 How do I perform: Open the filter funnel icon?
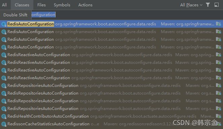[208, 5]
